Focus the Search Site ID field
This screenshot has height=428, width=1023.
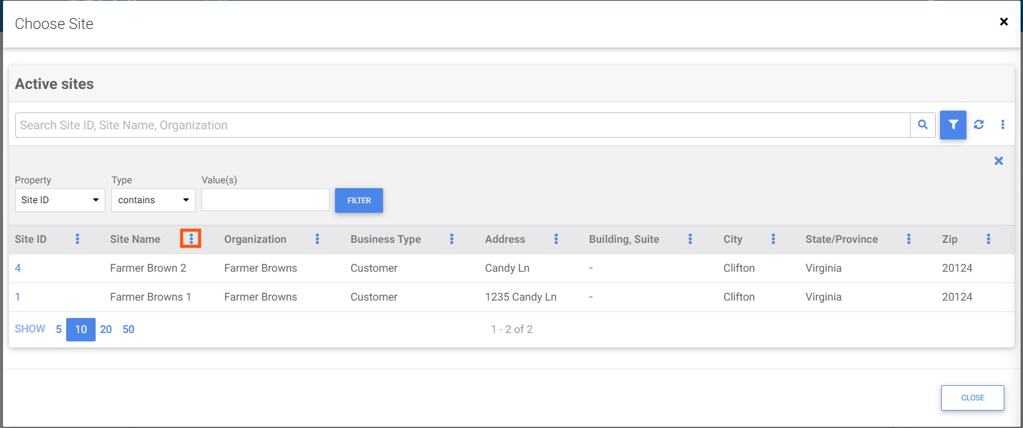462,125
